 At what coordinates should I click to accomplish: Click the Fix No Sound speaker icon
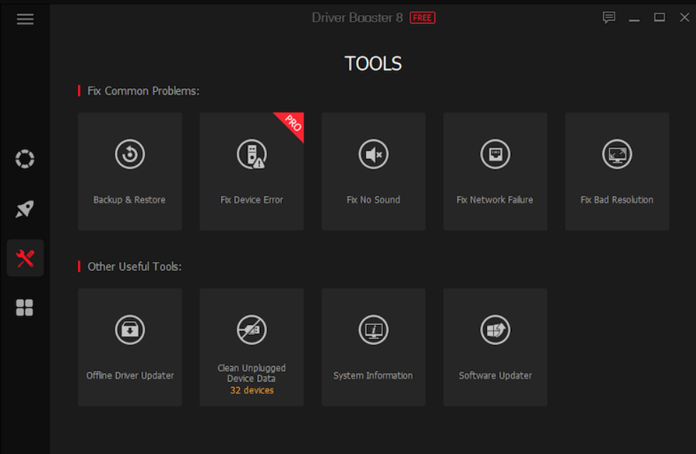pos(373,155)
